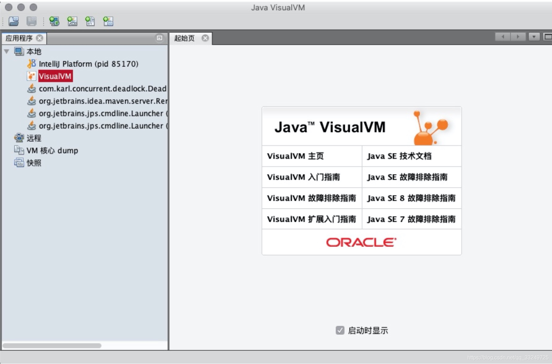Collapse the 本地 tree node
The width and height of the screenshot is (552, 364).
pyautogui.click(x=6, y=51)
